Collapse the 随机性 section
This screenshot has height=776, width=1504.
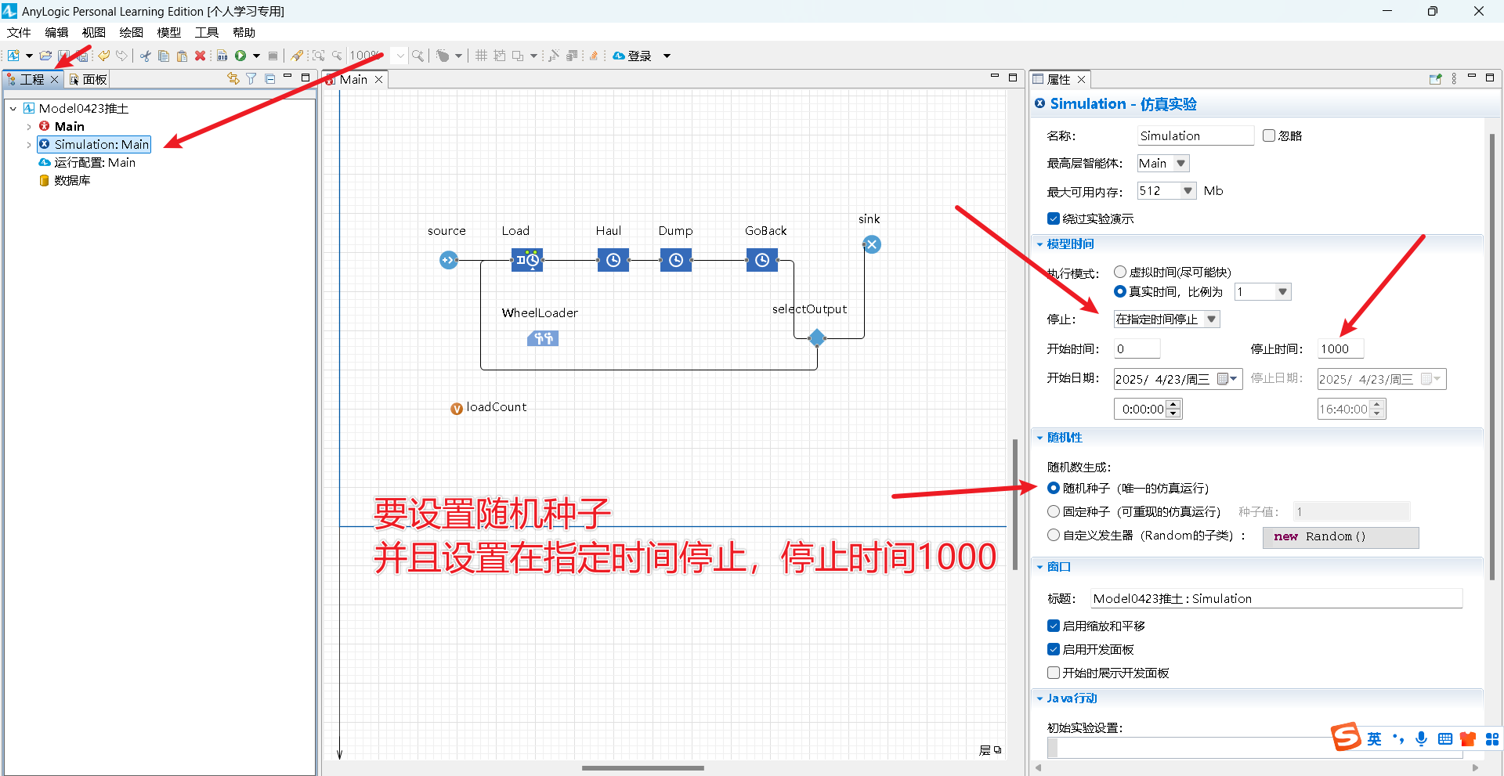click(1039, 438)
